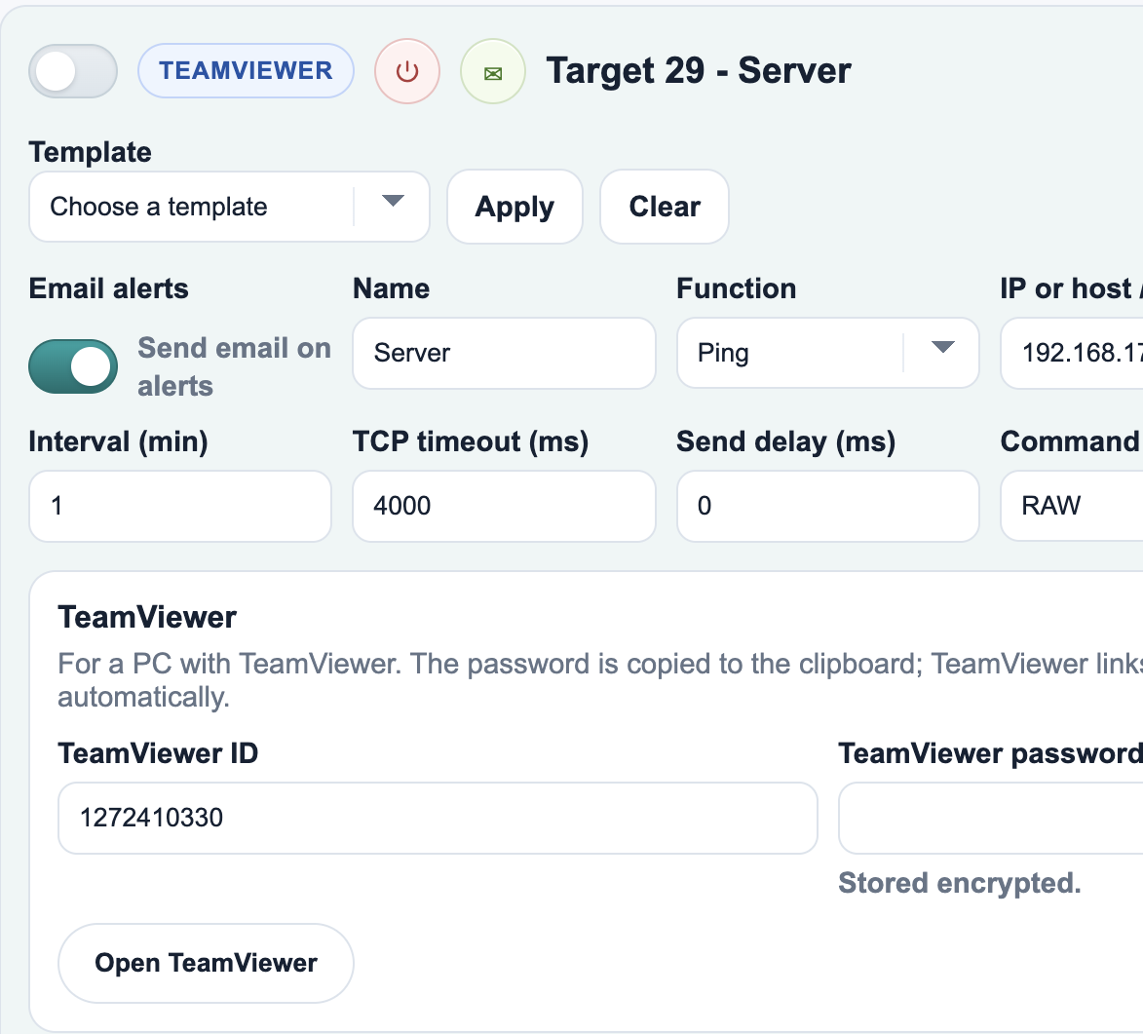Click the red power icon button
Viewport: 1143px width, 1034px height.
(406, 71)
